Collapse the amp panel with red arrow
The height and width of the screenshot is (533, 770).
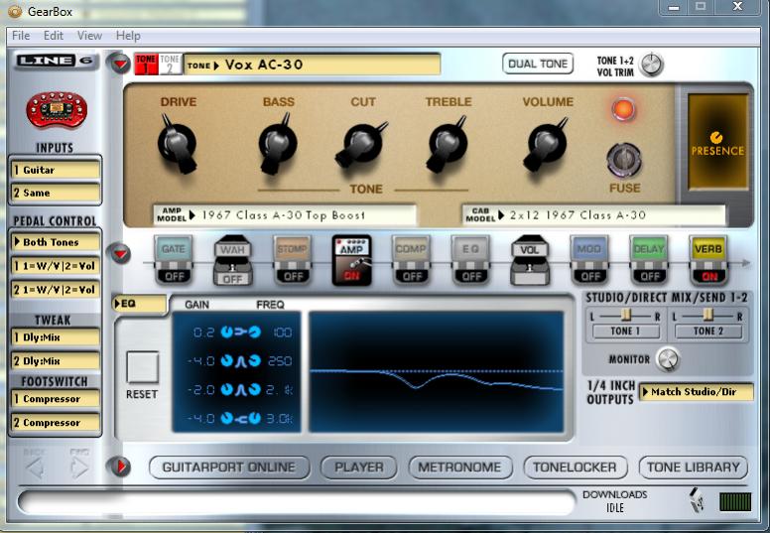(119, 64)
